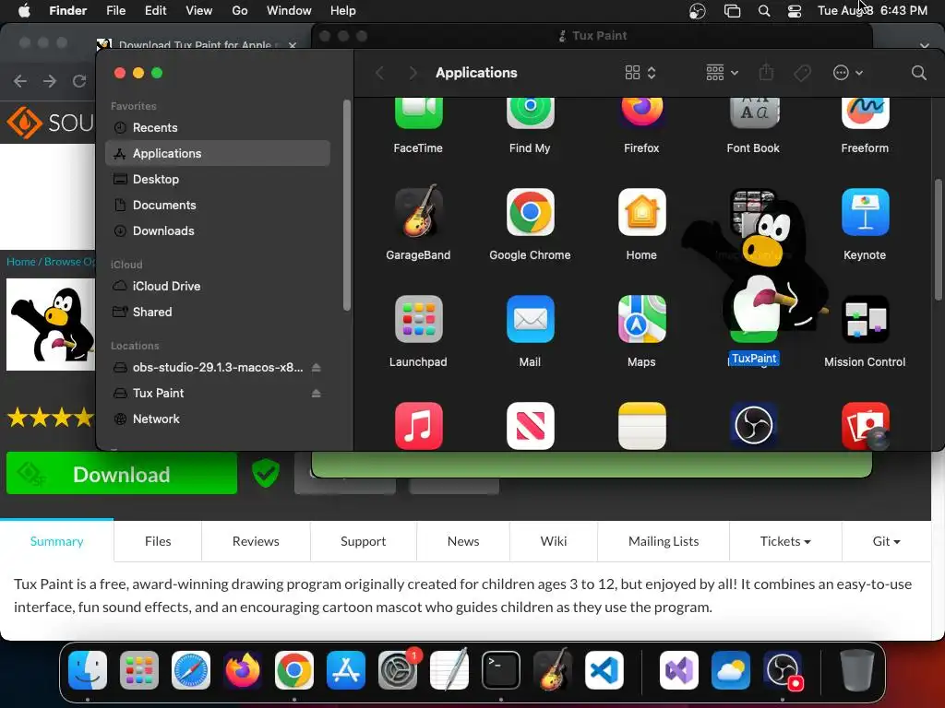The width and height of the screenshot is (945, 708).
Task: Select the Launchpad icon in the Applications window
Action: click(x=418, y=319)
